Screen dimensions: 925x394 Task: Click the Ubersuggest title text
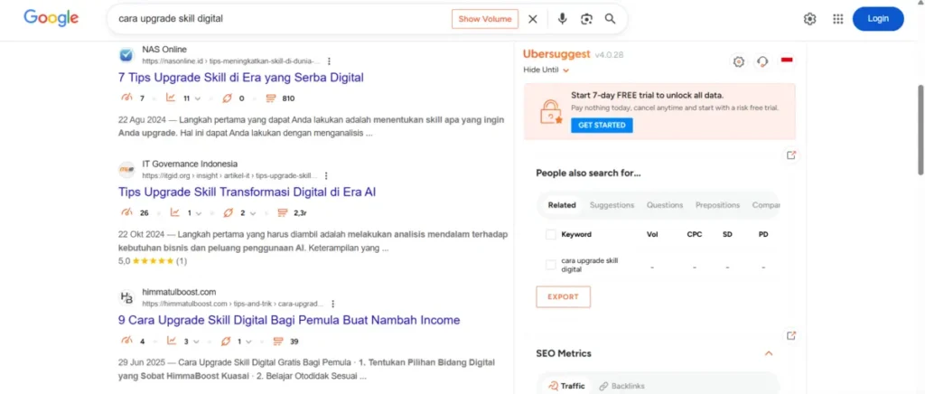click(556, 54)
